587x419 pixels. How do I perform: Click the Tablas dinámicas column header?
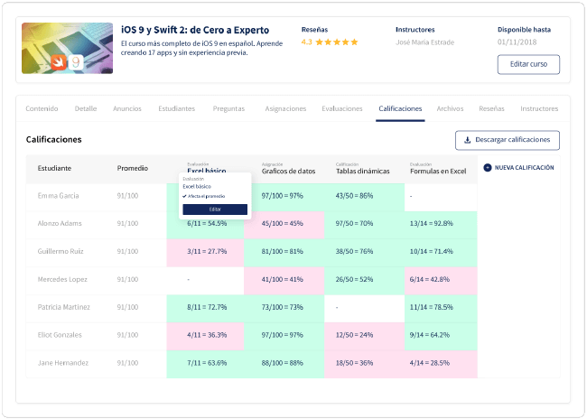tap(362, 171)
